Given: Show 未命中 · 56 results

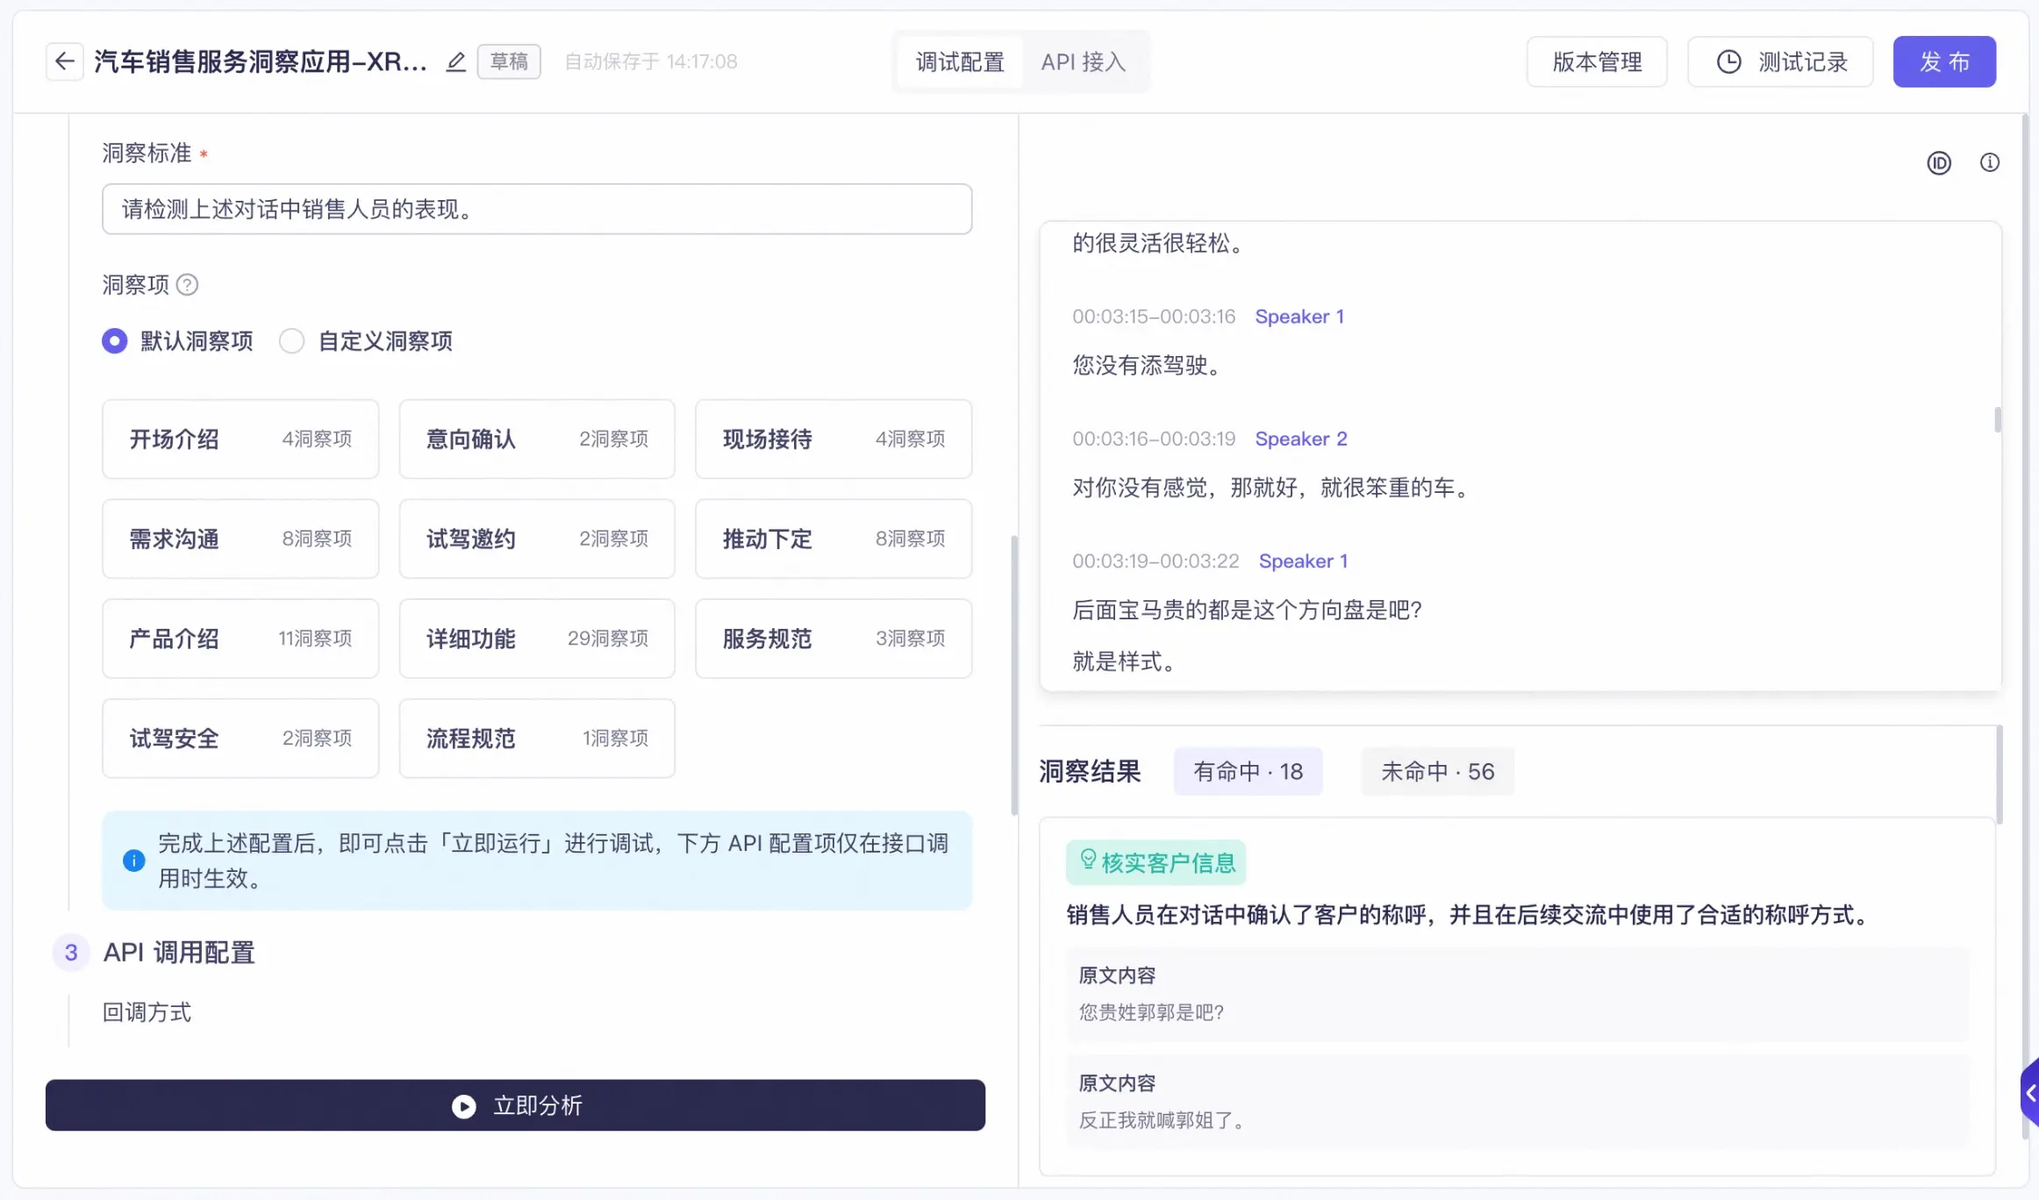Looking at the screenshot, I should coord(1437,772).
